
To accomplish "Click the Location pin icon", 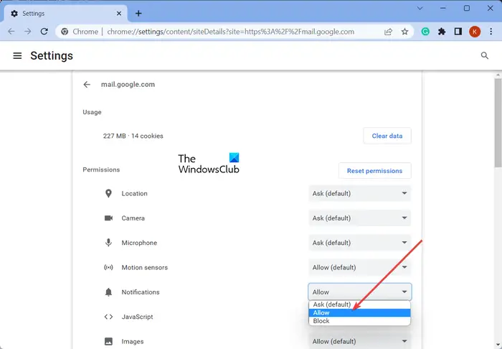I will (108, 194).
